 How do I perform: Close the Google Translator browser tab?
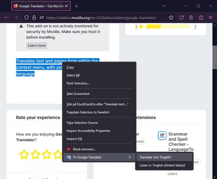pyautogui.click(x=66, y=6)
